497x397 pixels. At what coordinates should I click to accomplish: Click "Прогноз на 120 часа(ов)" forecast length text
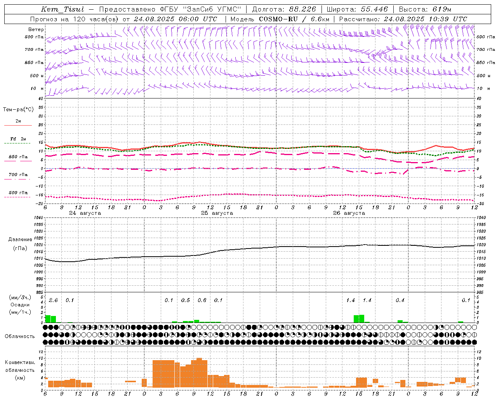75,19
